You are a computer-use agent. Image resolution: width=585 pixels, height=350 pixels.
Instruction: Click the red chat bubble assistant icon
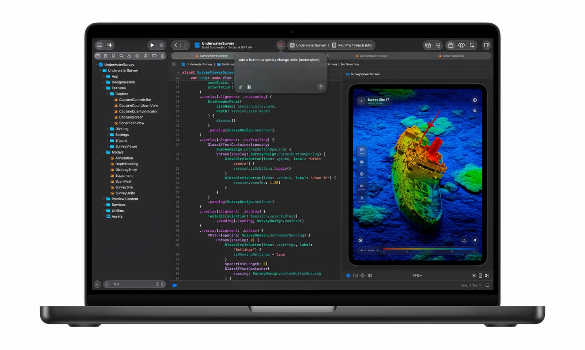281,45
